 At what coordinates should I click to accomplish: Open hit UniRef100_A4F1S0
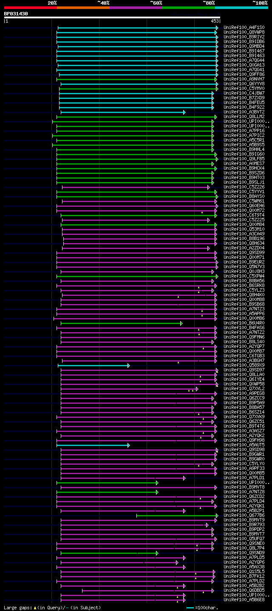point(244,27)
